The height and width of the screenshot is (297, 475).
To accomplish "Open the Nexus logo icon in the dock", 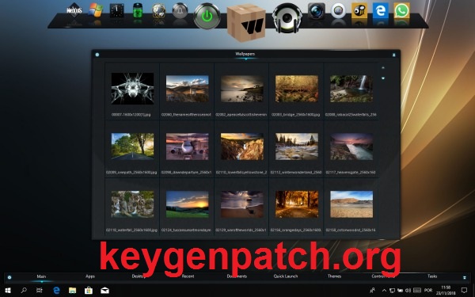I will pyautogui.click(x=74, y=10).
